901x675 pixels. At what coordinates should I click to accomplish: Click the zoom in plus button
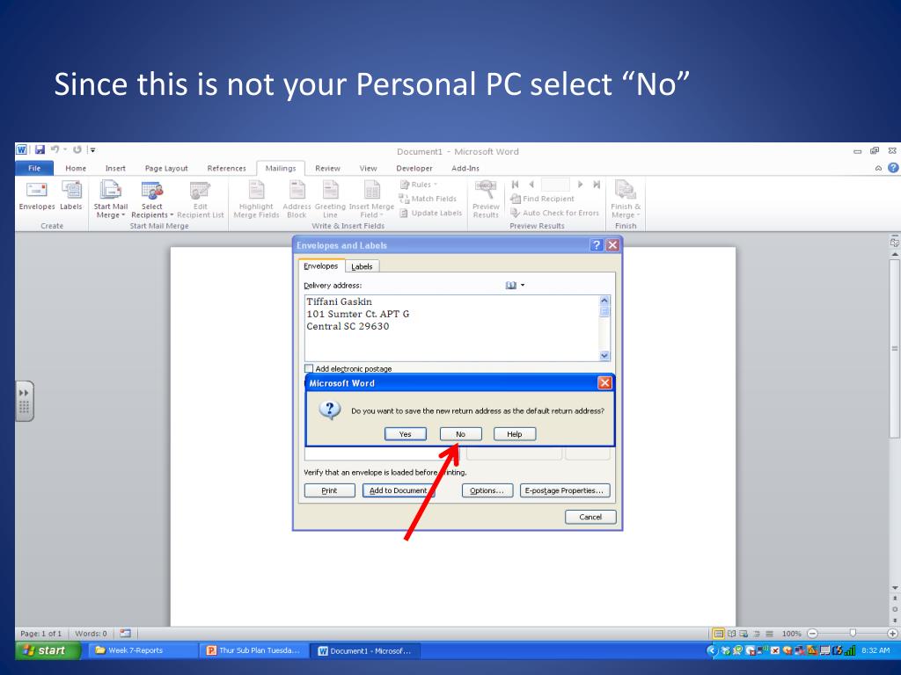pos(892,634)
